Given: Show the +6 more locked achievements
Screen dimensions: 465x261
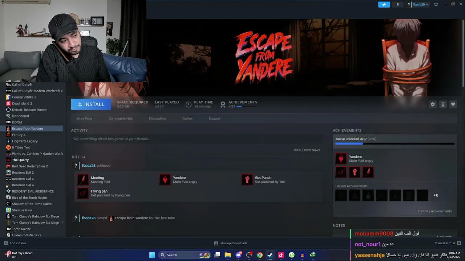Looking at the screenshot, I should [436, 195].
